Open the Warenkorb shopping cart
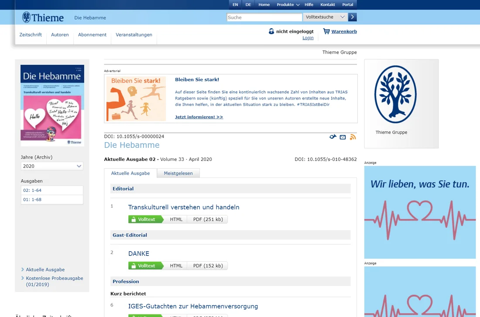480x317 pixels. point(343,31)
